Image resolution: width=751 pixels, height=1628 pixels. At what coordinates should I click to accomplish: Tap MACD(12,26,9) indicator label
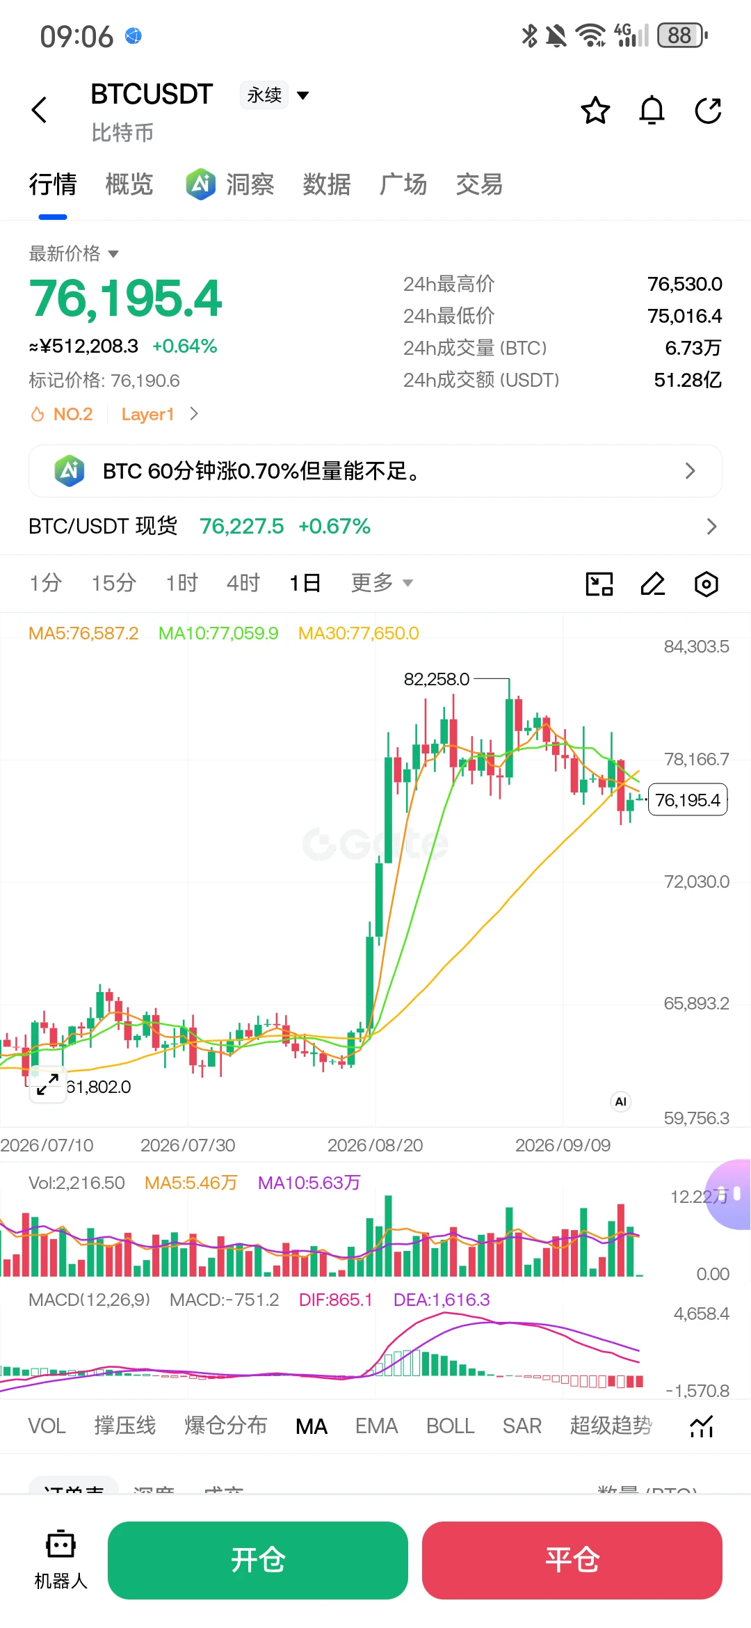click(x=90, y=1300)
